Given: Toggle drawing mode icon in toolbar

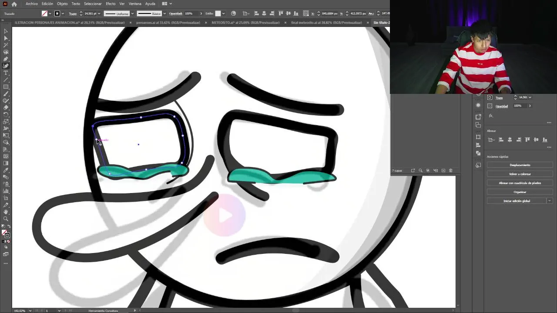Looking at the screenshot, I should coord(6,247).
